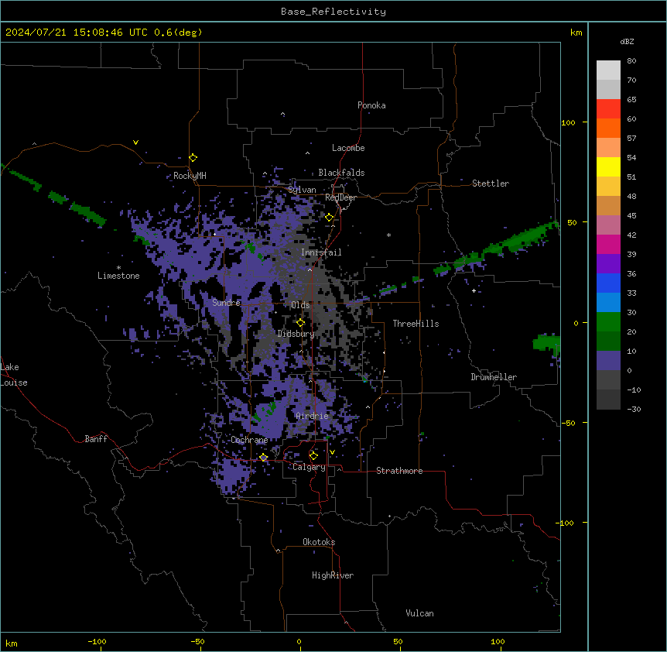The height and width of the screenshot is (652, 667).
Task: Select the white plus marker north of Drumheller
Action: click(x=474, y=290)
